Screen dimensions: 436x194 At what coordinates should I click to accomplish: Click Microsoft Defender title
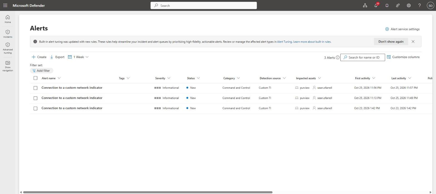click(29, 6)
